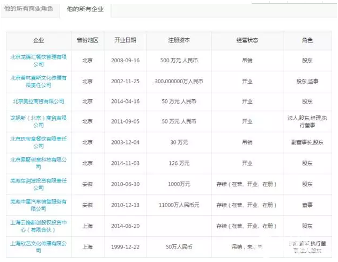Select date cell 2008-09-16
Screen dimensions: 338x262
coord(125,60)
